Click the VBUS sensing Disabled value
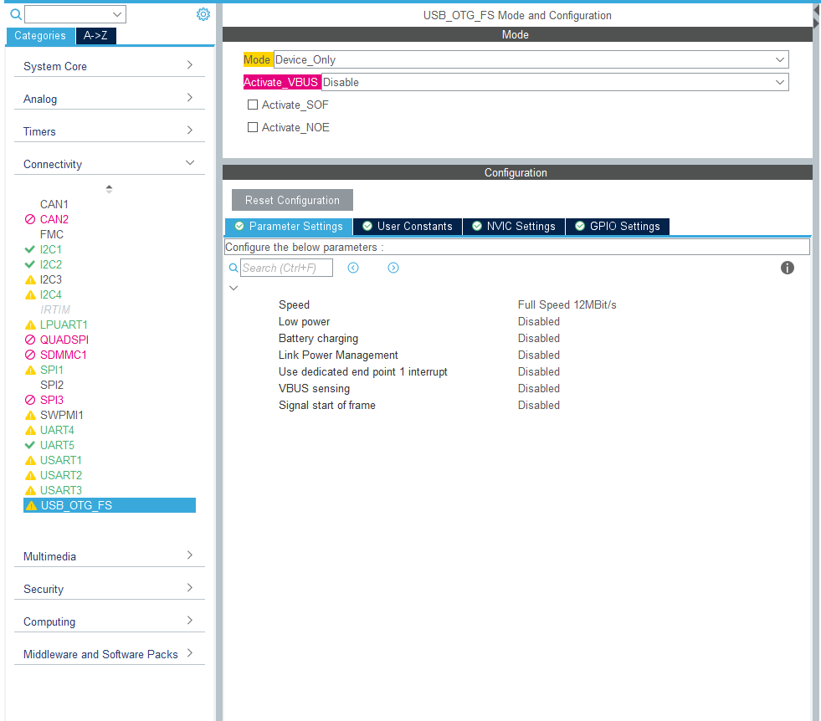Viewport: 821px width, 721px height. (x=539, y=388)
